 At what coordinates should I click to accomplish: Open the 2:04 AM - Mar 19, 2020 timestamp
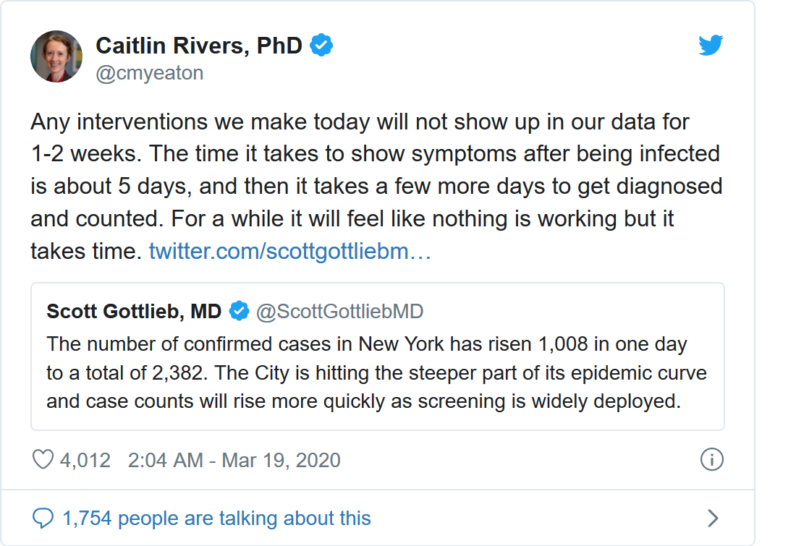[x=234, y=460]
